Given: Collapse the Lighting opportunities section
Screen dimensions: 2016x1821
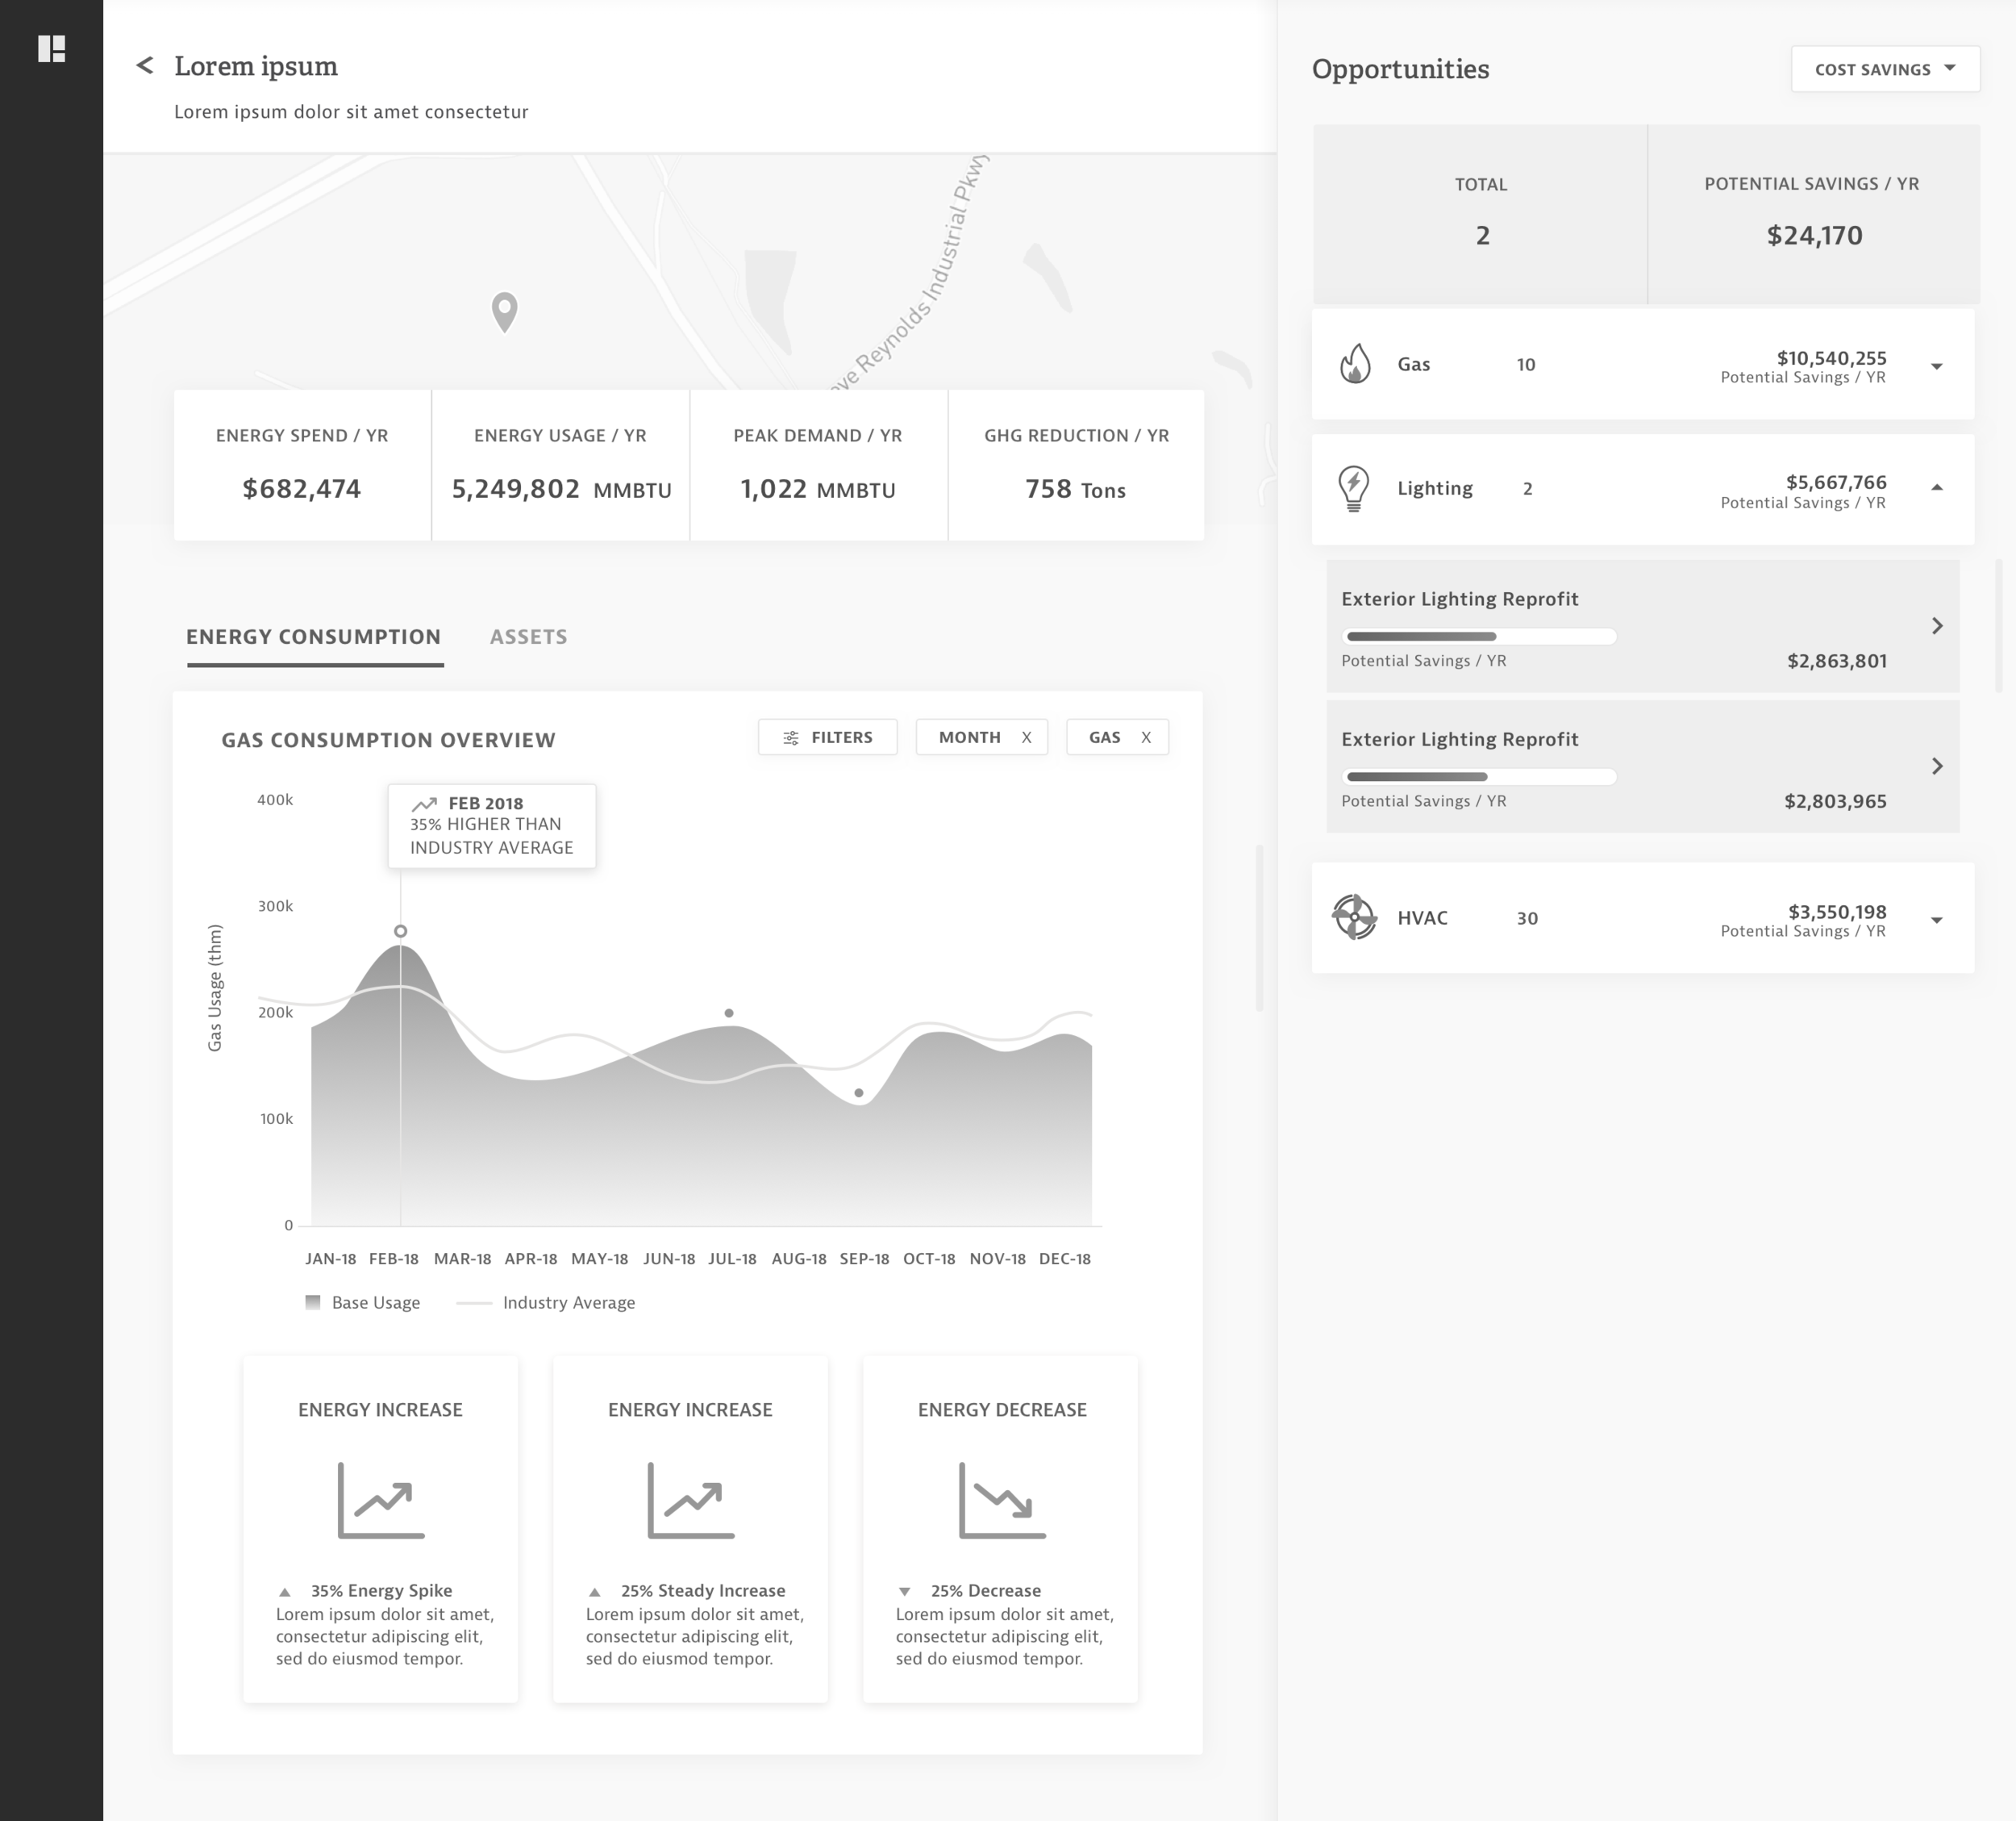Looking at the screenshot, I should [x=1936, y=488].
